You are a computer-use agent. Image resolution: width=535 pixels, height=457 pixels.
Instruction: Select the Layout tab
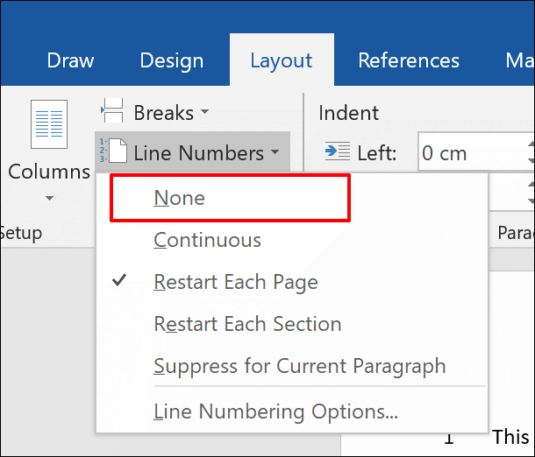pyautogui.click(x=281, y=60)
